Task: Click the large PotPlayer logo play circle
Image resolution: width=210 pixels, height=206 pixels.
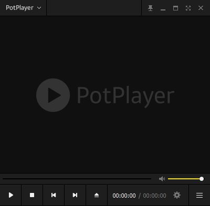Action: coord(53,95)
